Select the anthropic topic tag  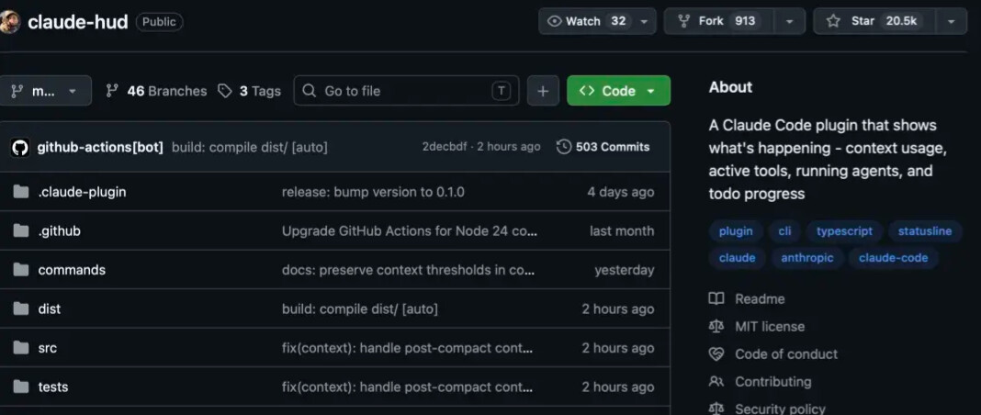tap(807, 258)
